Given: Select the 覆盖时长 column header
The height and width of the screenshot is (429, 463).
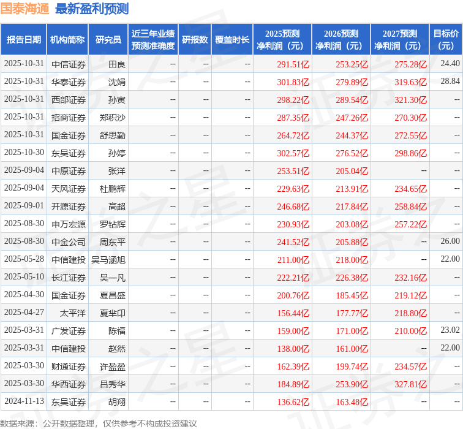Looking at the screenshot, I should 232,40.
